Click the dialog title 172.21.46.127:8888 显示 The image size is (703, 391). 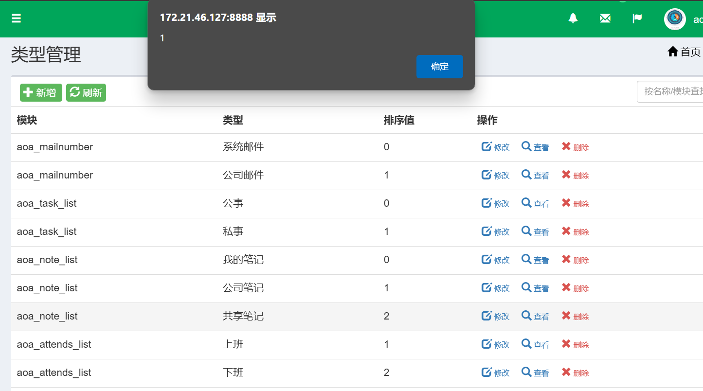pyautogui.click(x=218, y=18)
